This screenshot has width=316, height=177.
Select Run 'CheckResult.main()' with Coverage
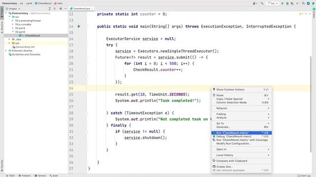(x=241, y=140)
